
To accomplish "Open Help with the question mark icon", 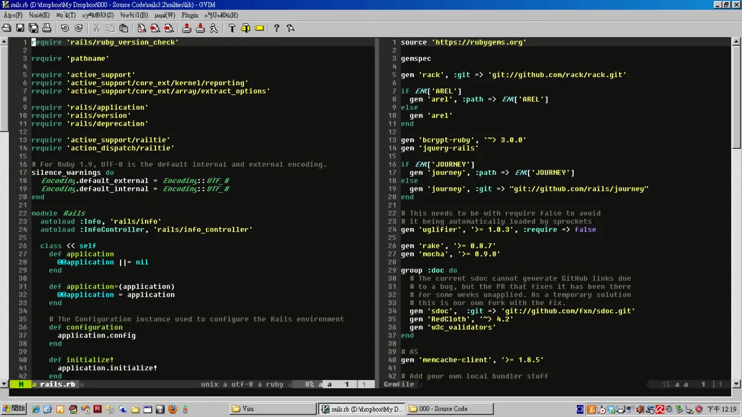I will (x=277, y=28).
